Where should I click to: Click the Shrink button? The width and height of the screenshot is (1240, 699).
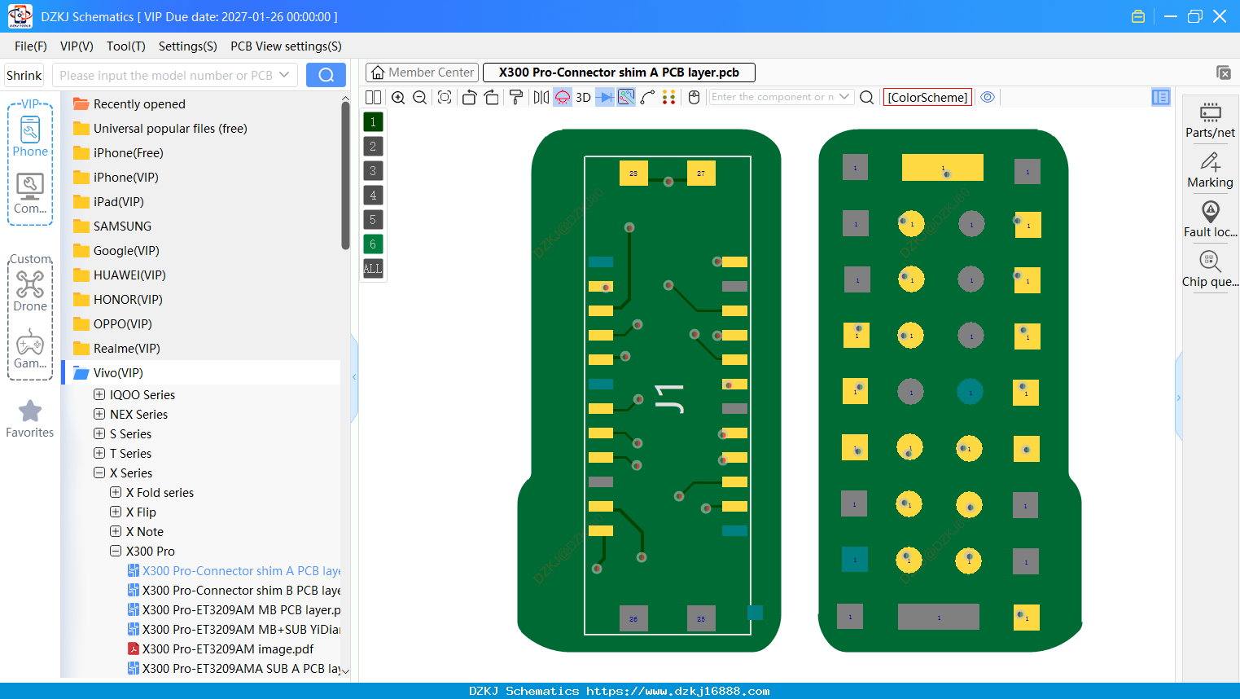point(24,75)
